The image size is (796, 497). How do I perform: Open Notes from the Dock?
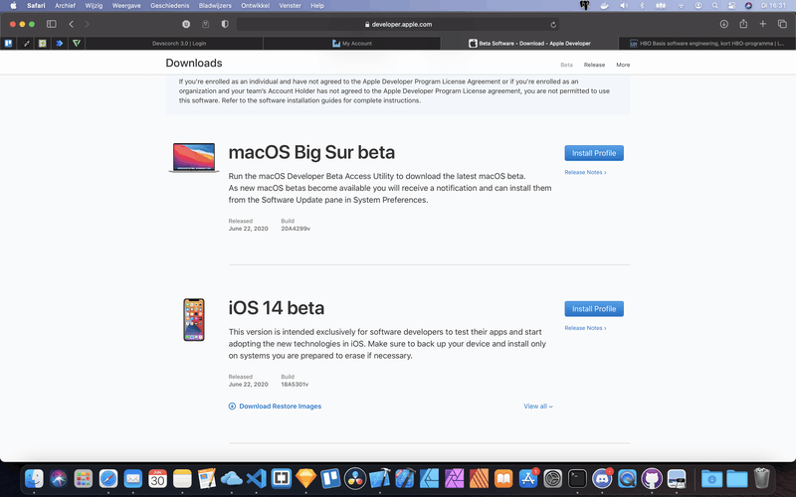click(x=182, y=478)
